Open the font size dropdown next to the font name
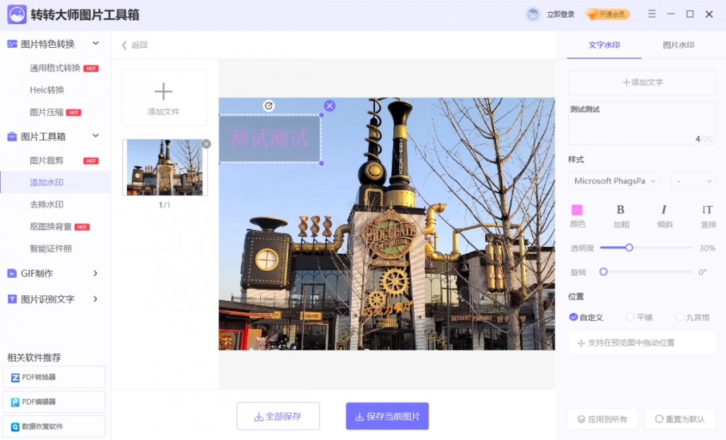 pos(692,180)
